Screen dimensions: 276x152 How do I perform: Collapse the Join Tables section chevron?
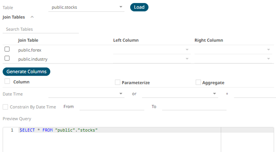point(32,17)
